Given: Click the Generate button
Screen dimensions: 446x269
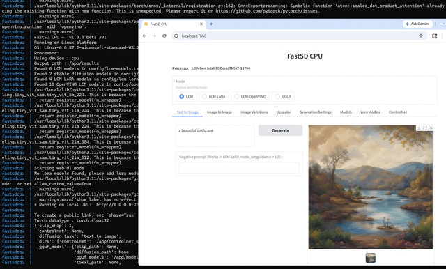Looking at the screenshot, I should click(x=280, y=130).
